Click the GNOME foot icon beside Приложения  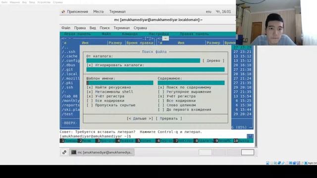pos(63,12)
